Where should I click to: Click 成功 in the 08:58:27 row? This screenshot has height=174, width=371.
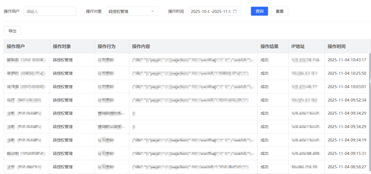265,167
